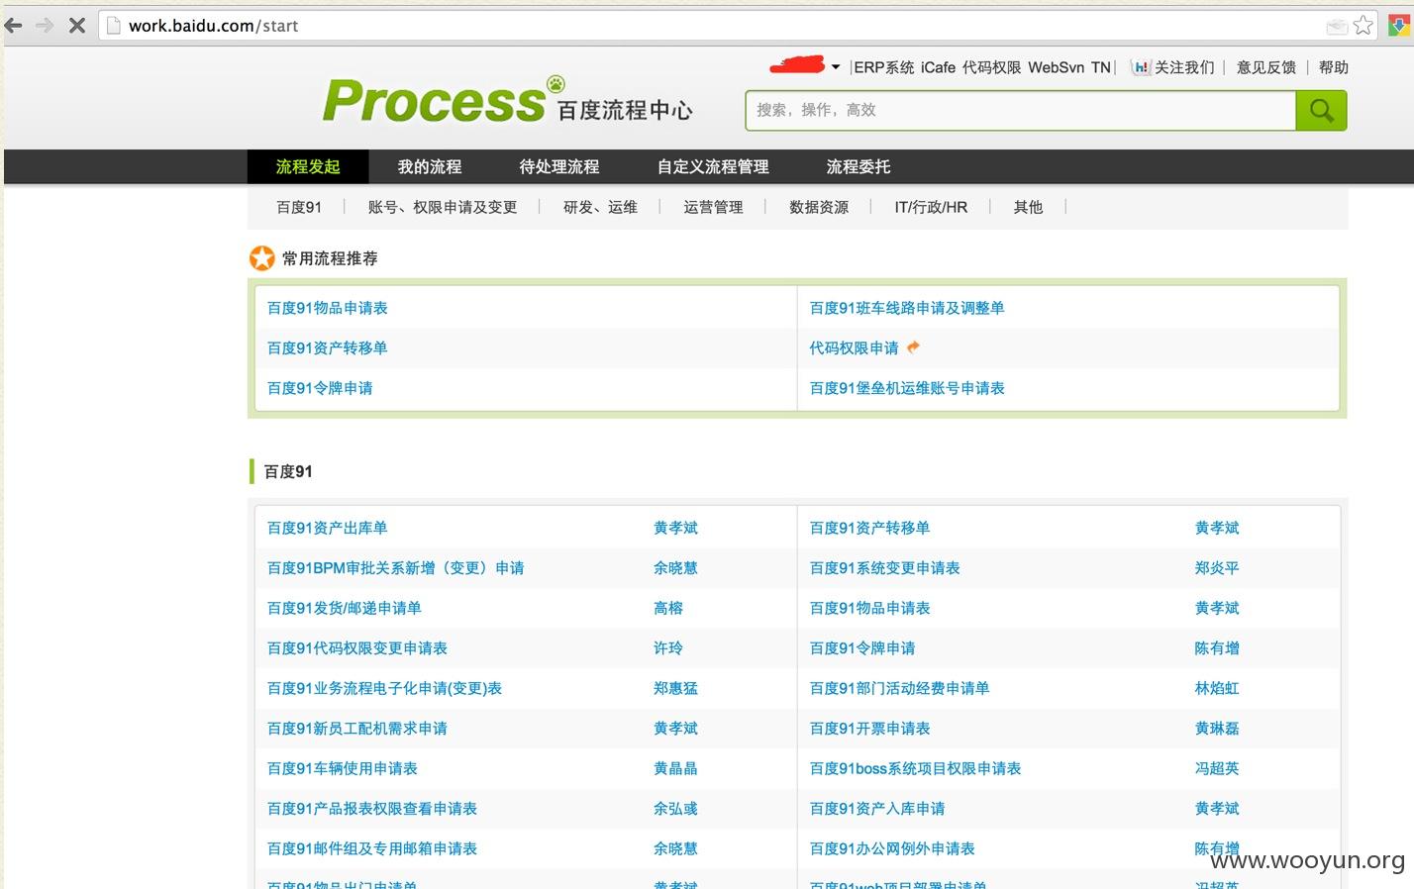Image resolution: width=1414 pixels, height=889 pixels.
Task: Click the browser back arrow
Action: (14, 26)
